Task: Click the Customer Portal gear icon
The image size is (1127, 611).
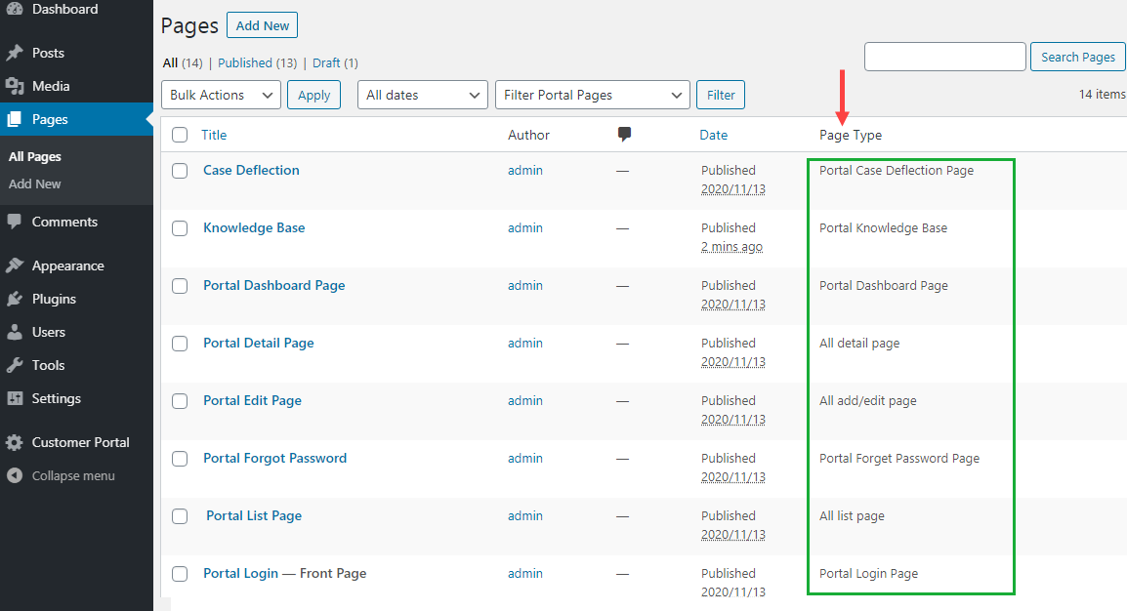Action: (15, 442)
